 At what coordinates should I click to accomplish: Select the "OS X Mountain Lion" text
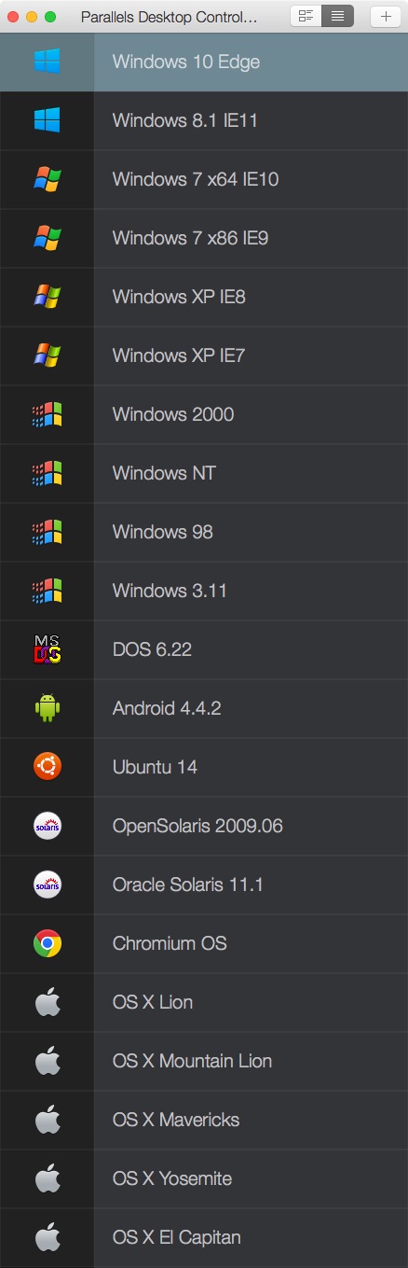[193, 1061]
